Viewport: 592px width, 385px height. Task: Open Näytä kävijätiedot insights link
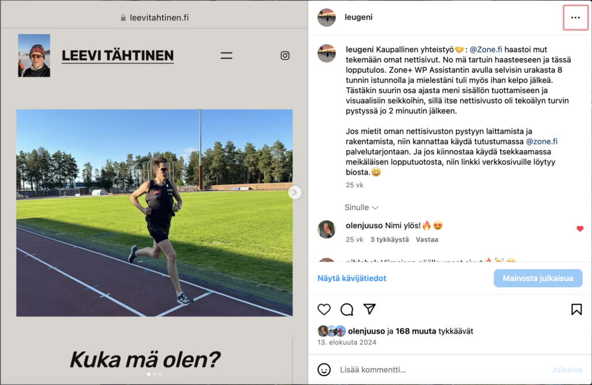pos(351,278)
